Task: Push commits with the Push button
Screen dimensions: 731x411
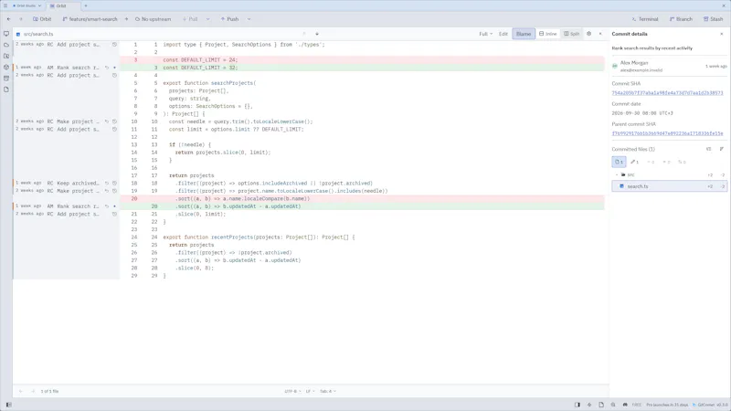Action: pyautogui.click(x=230, y=19)
